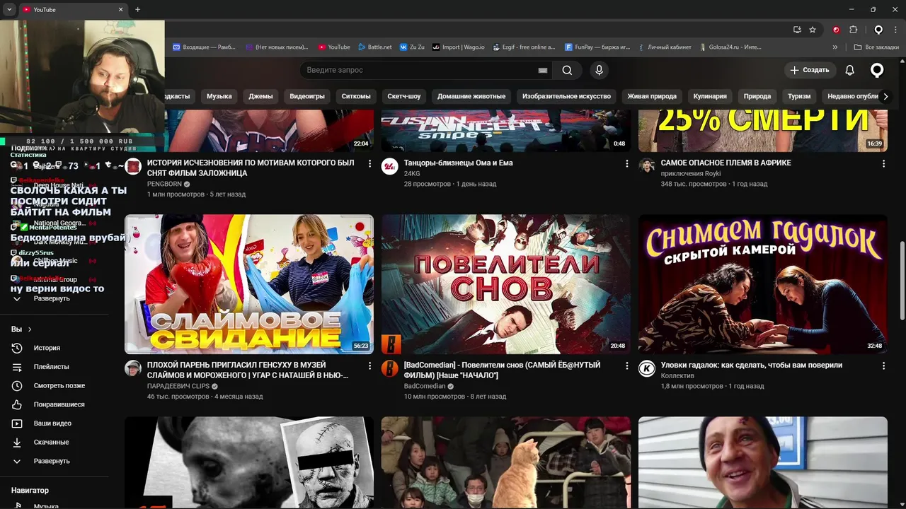Select the Джемы category chip
Image resolution: width=906 pixels, height=509 pixels.
click(260, 96)
